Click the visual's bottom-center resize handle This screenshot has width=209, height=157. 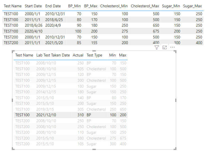[x=94, y=149]
